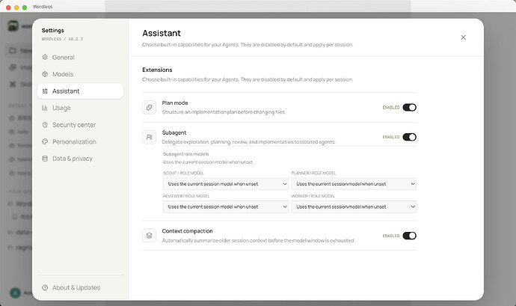Screen dimensions: 516x306
Task: Click the Subagent people icon
Action: [x=149, y=137]
